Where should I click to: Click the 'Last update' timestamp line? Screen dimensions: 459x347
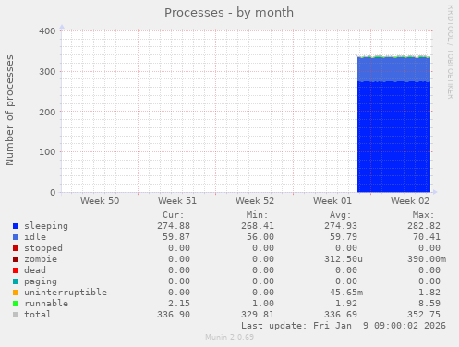click(344, 326)
